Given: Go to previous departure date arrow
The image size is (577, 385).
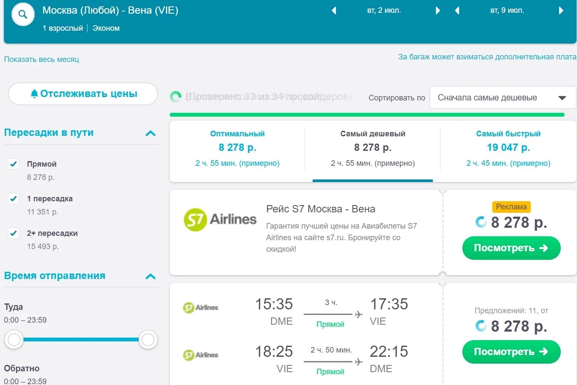Looking at the screenshot, I should [334, 11].
